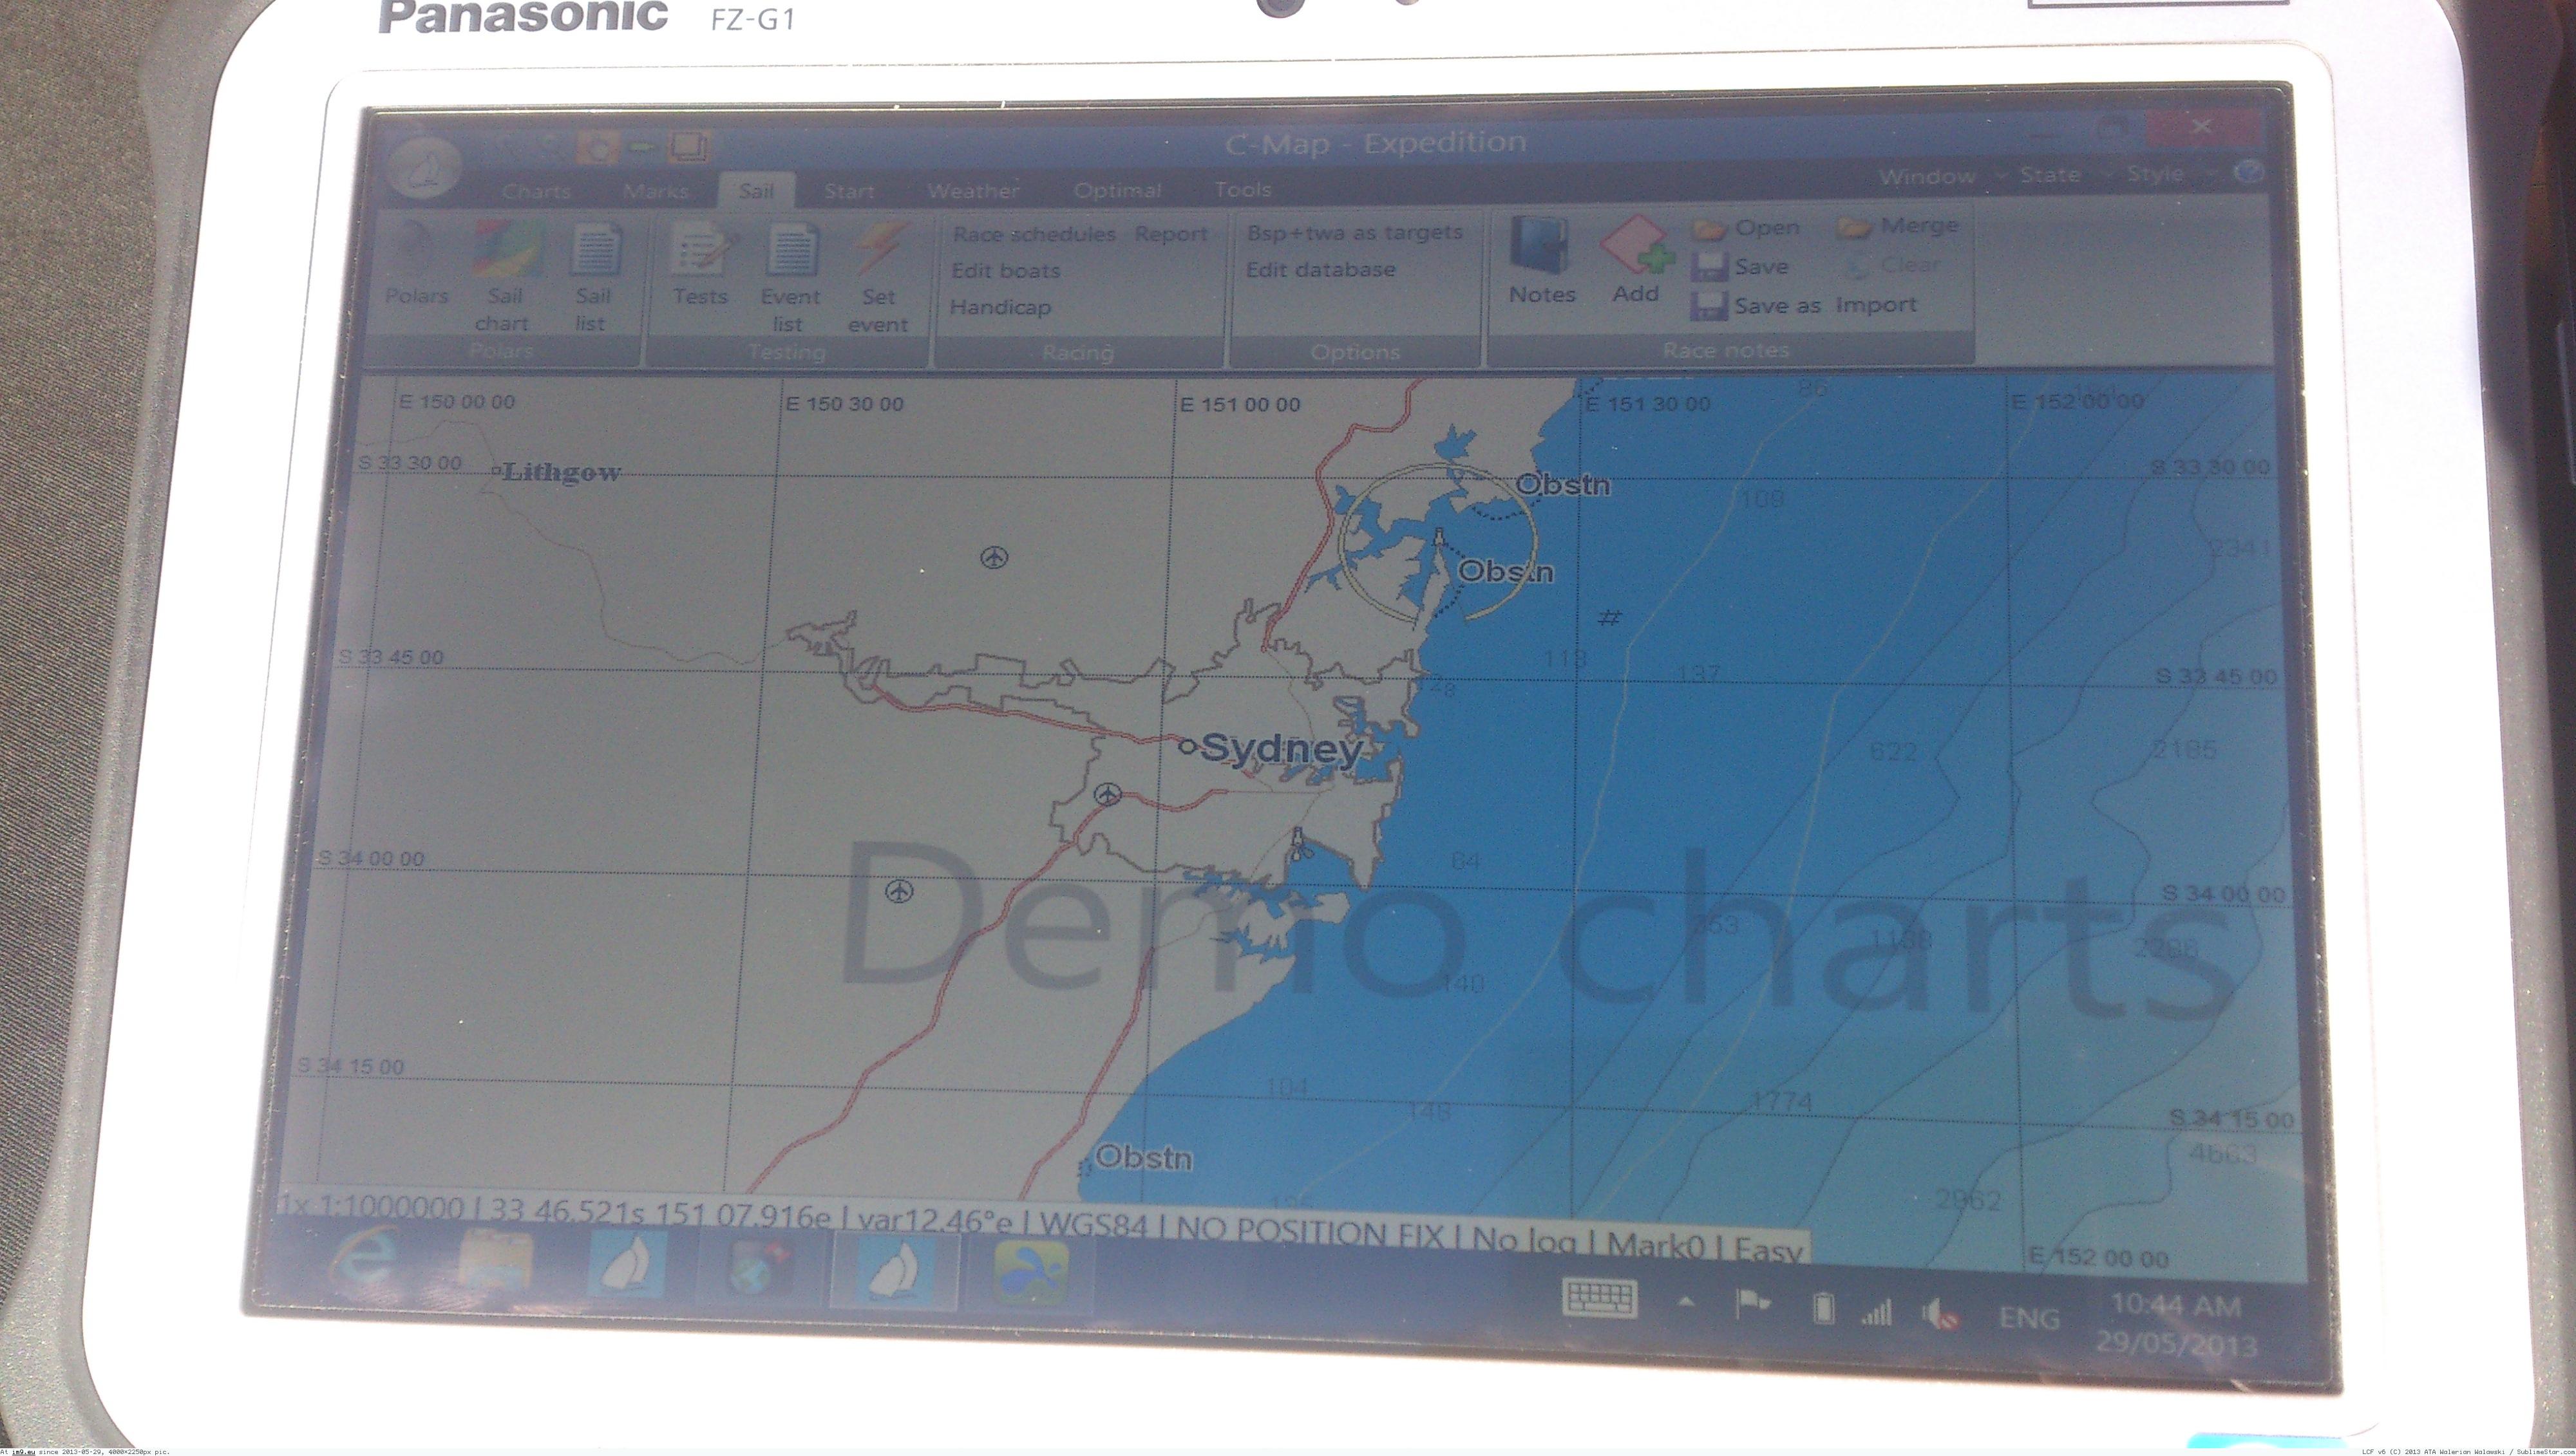Image resolution: width=2576 pixels, height=1456 pixels.
Task: Click Edit boats
Action: [1005, 270]
